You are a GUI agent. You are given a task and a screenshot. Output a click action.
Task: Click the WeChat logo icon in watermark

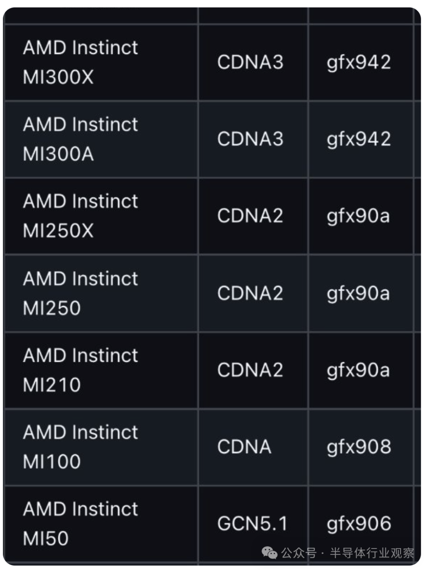click(x=270, y=553)
